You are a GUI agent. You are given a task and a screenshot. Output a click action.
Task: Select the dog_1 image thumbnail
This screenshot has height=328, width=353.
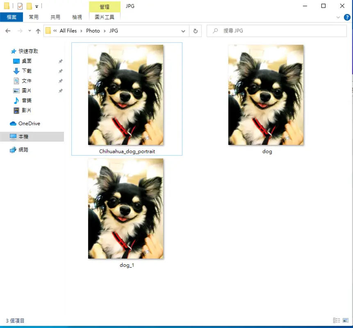[125, 209]
